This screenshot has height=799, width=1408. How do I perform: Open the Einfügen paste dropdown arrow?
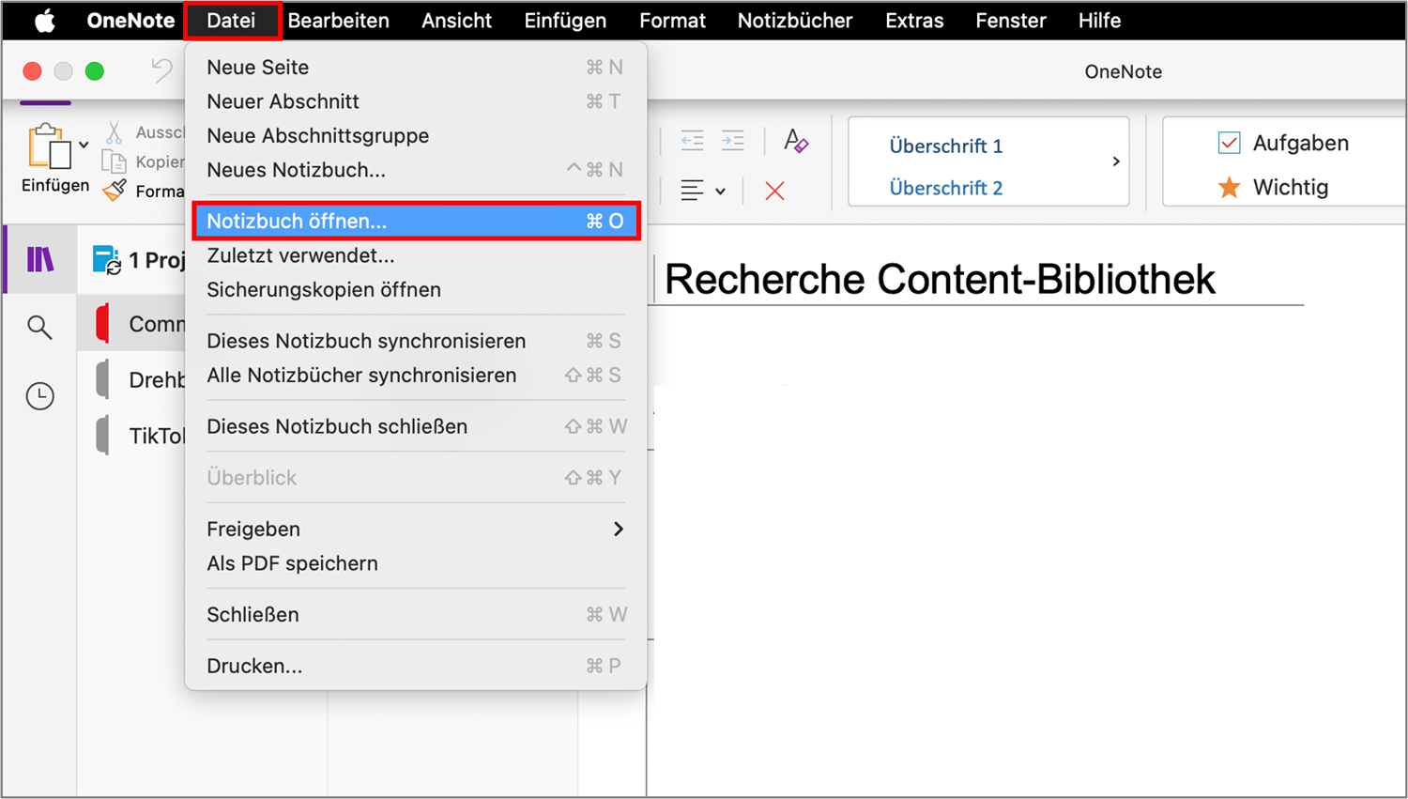click(84, 145)
